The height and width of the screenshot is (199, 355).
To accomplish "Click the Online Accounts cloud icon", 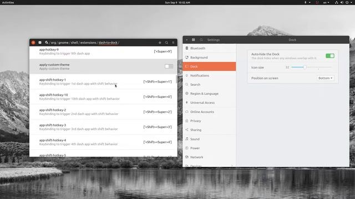I will click(x=187, y=112).
